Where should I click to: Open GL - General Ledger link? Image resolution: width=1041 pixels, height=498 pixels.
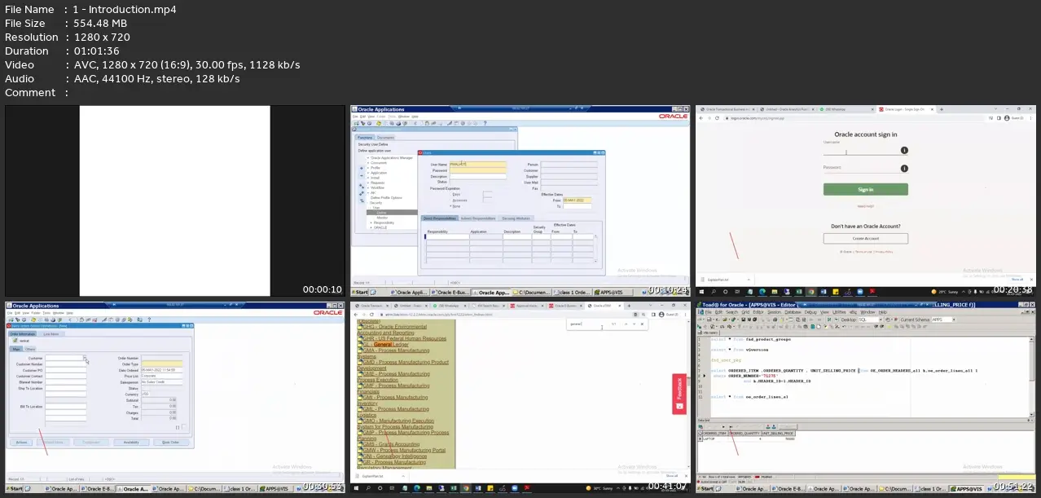[386, 344]
